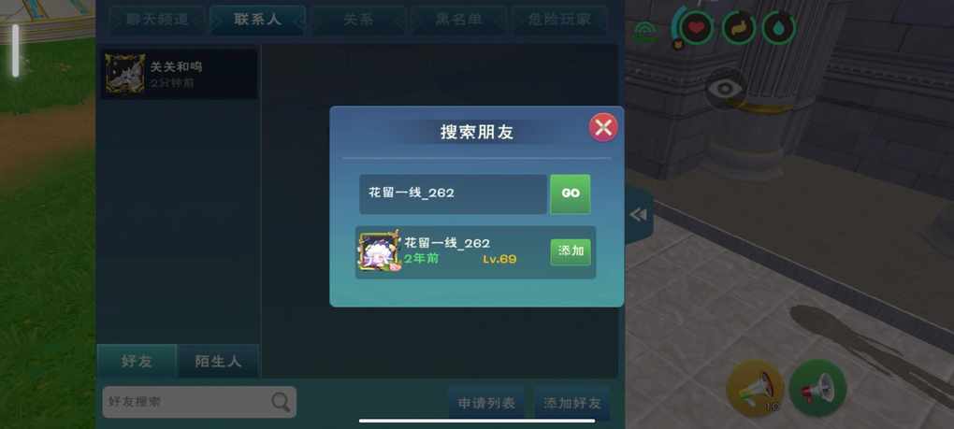Switch to the 关系 tab
The width and height of the screenshot is (954, 429).
click(x=358, y=20)
